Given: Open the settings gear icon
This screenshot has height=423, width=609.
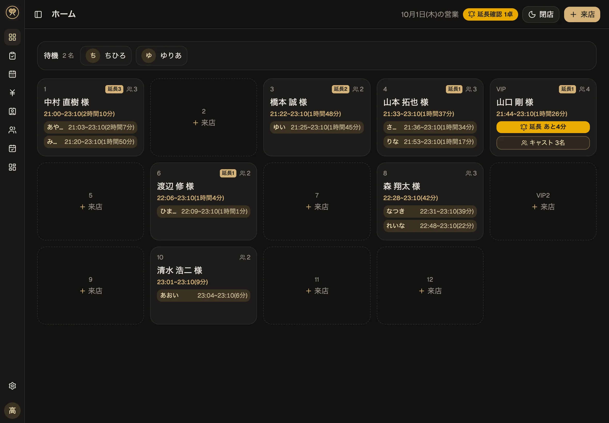Looking at the screenshot, I should 12,386.
